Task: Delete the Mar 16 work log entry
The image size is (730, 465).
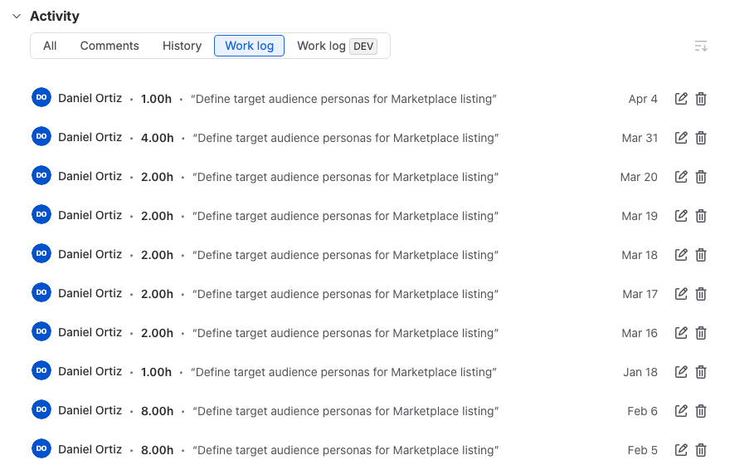Action: [701, 333]
